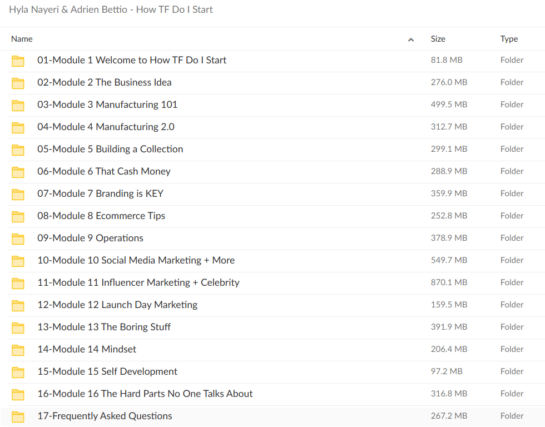Click the Module 15 Self Development folder icon
Image resolution: width=545 pixels, height=427 pixels.
pos(18,371)
